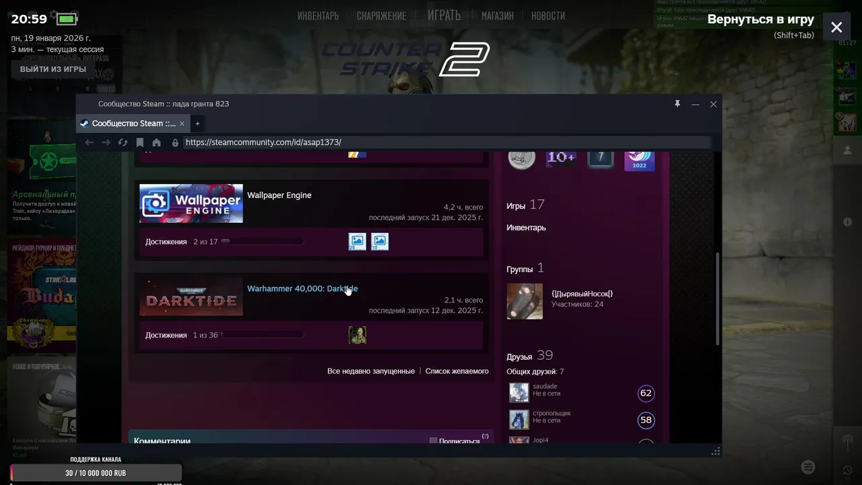
Task: Open the 'Игры 17' profile link
Action: [525, 205]
